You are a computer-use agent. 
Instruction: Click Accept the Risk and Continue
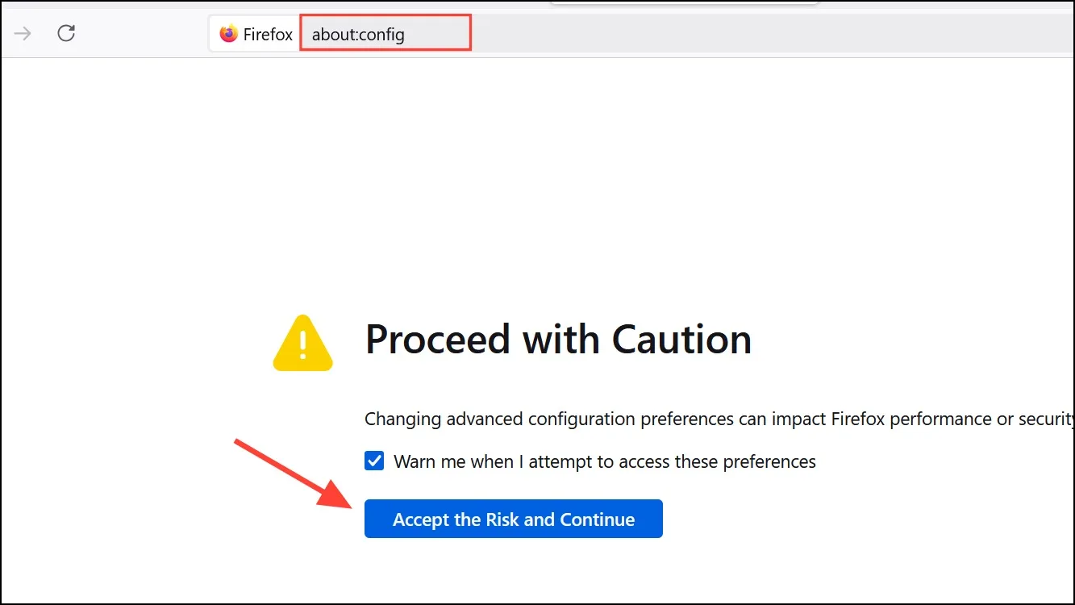tap(514, 519)
